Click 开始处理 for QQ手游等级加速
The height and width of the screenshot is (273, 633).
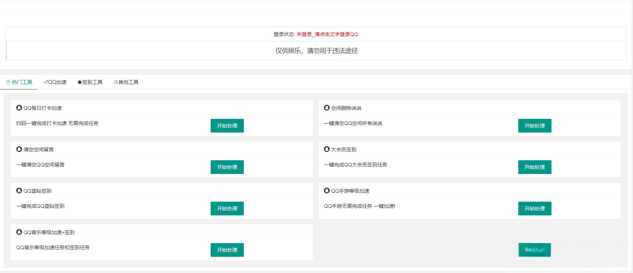click(x=535, y=209)
